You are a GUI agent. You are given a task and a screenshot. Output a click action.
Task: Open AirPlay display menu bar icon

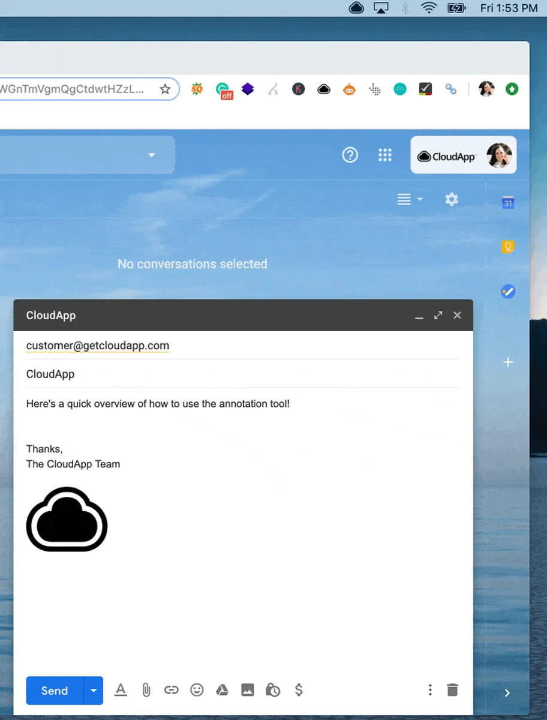[381, 8]
